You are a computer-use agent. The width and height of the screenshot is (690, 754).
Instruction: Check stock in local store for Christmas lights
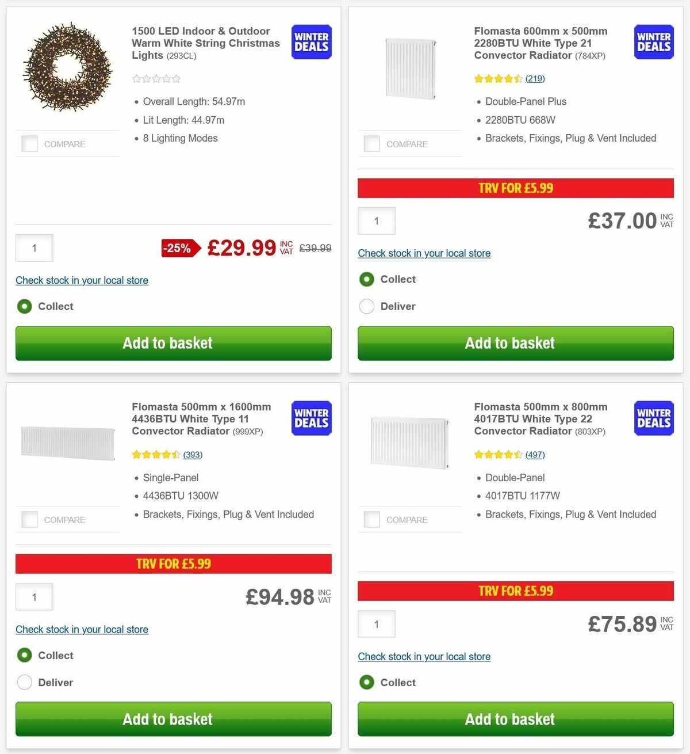[x=82, y=280]
